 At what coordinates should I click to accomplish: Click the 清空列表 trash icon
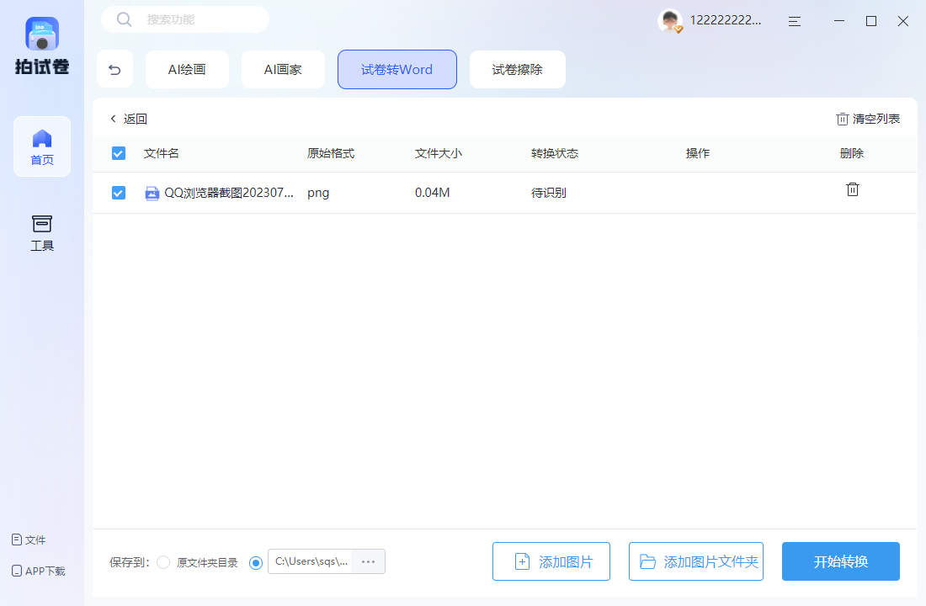pos(842,118)
